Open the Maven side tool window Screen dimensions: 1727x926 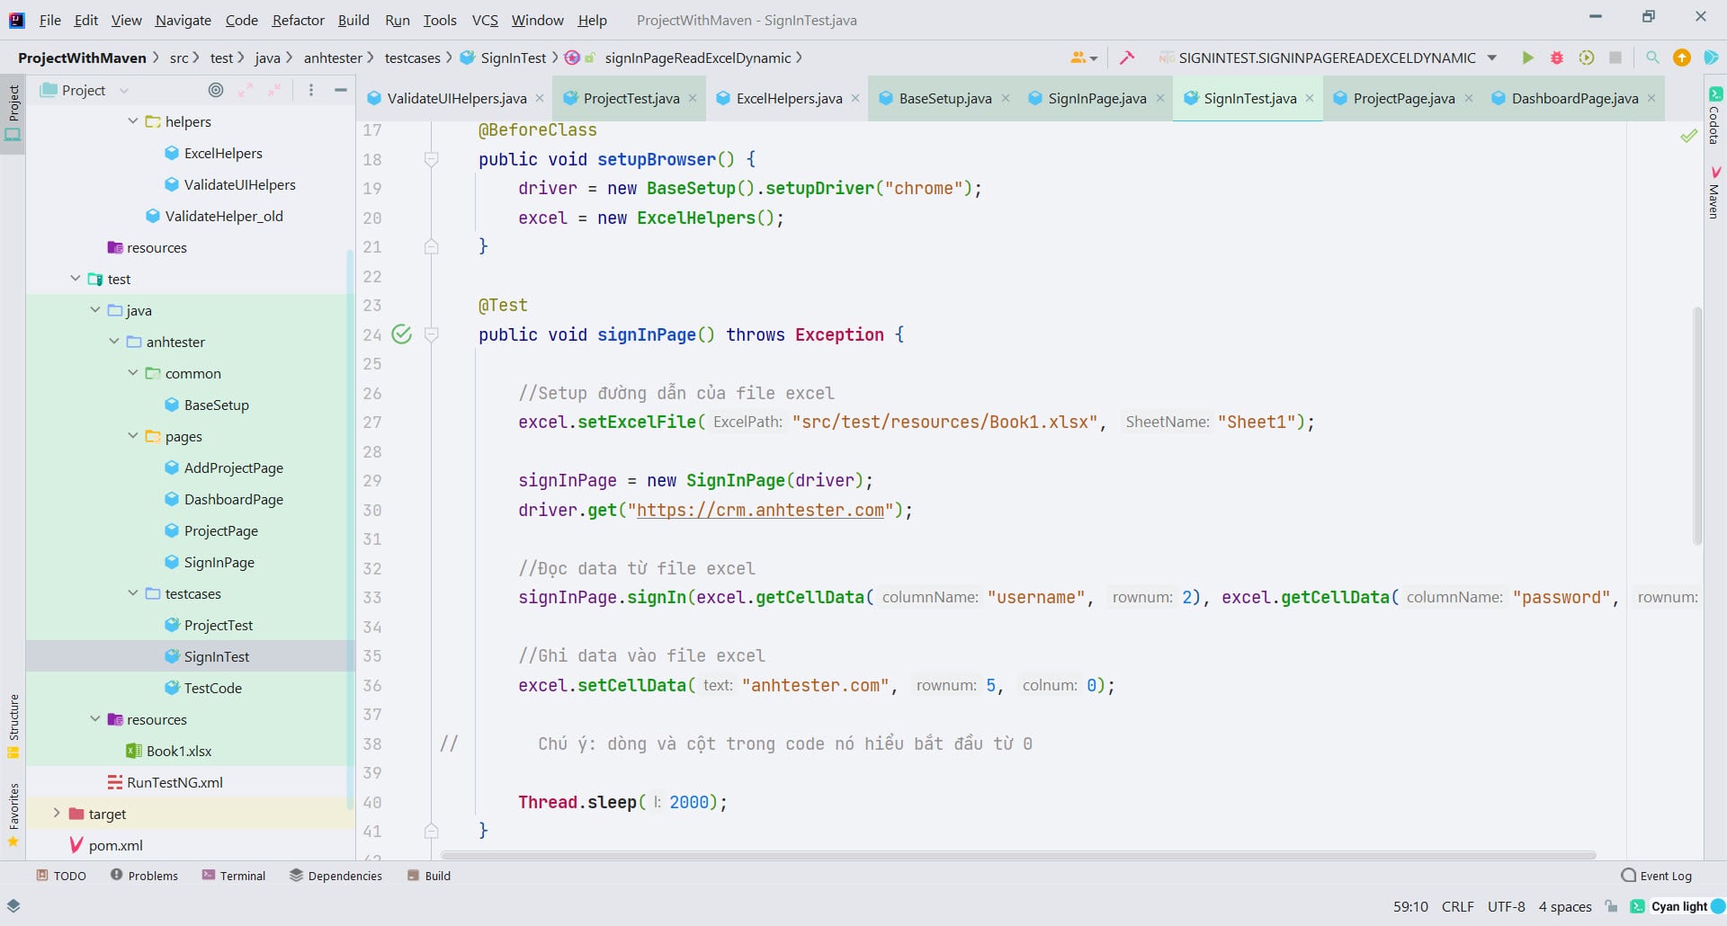pyautogui.click(x=1714, y=192)
